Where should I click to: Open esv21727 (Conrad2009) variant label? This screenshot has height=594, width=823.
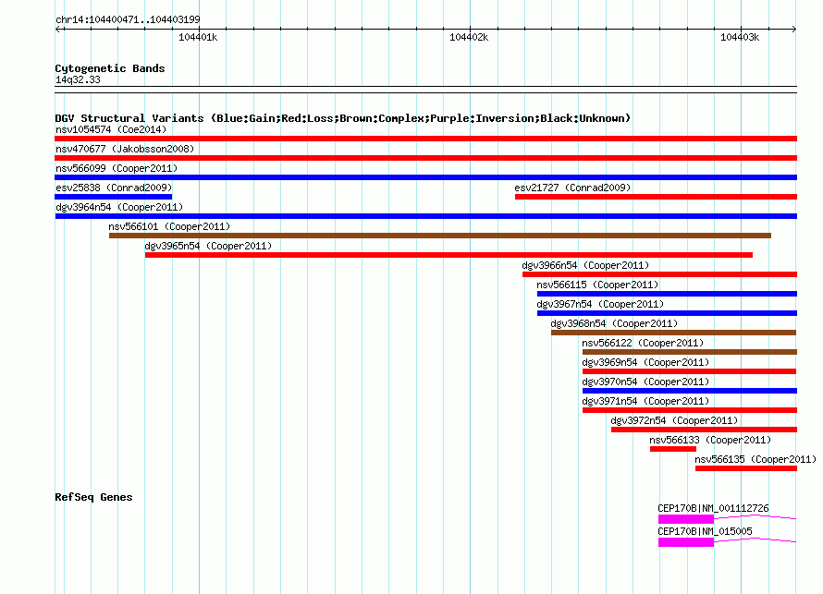point(572,188)
